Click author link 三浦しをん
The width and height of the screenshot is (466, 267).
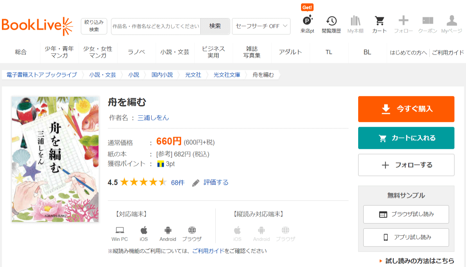(153, 118)
